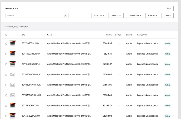Check the box for Z0Y130207SUI/UK
The height and width of the screenshot is (119, 181).
[6, 44]
